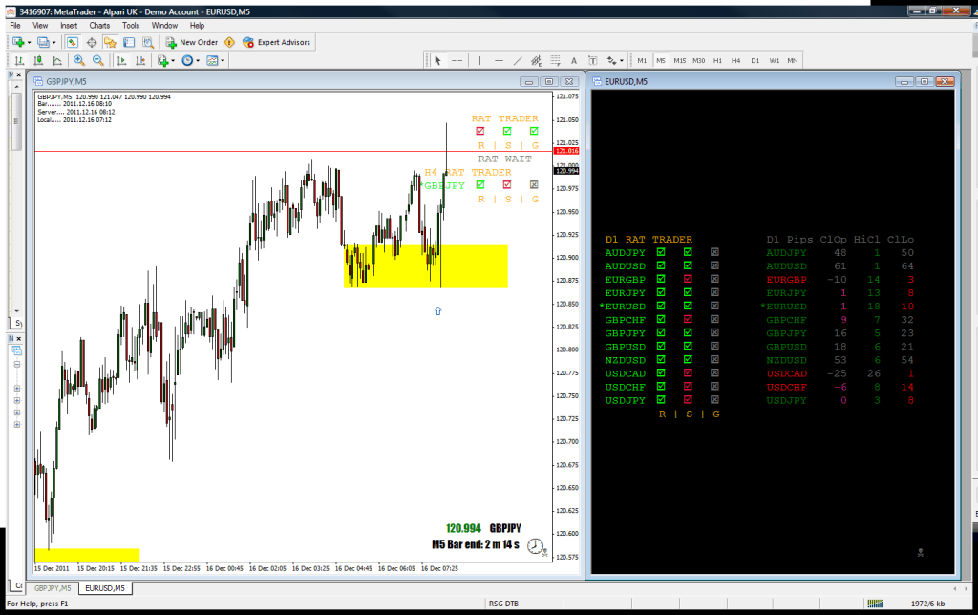
Task: Show the Terminal panel icon
Action: (x=129, y=42)
